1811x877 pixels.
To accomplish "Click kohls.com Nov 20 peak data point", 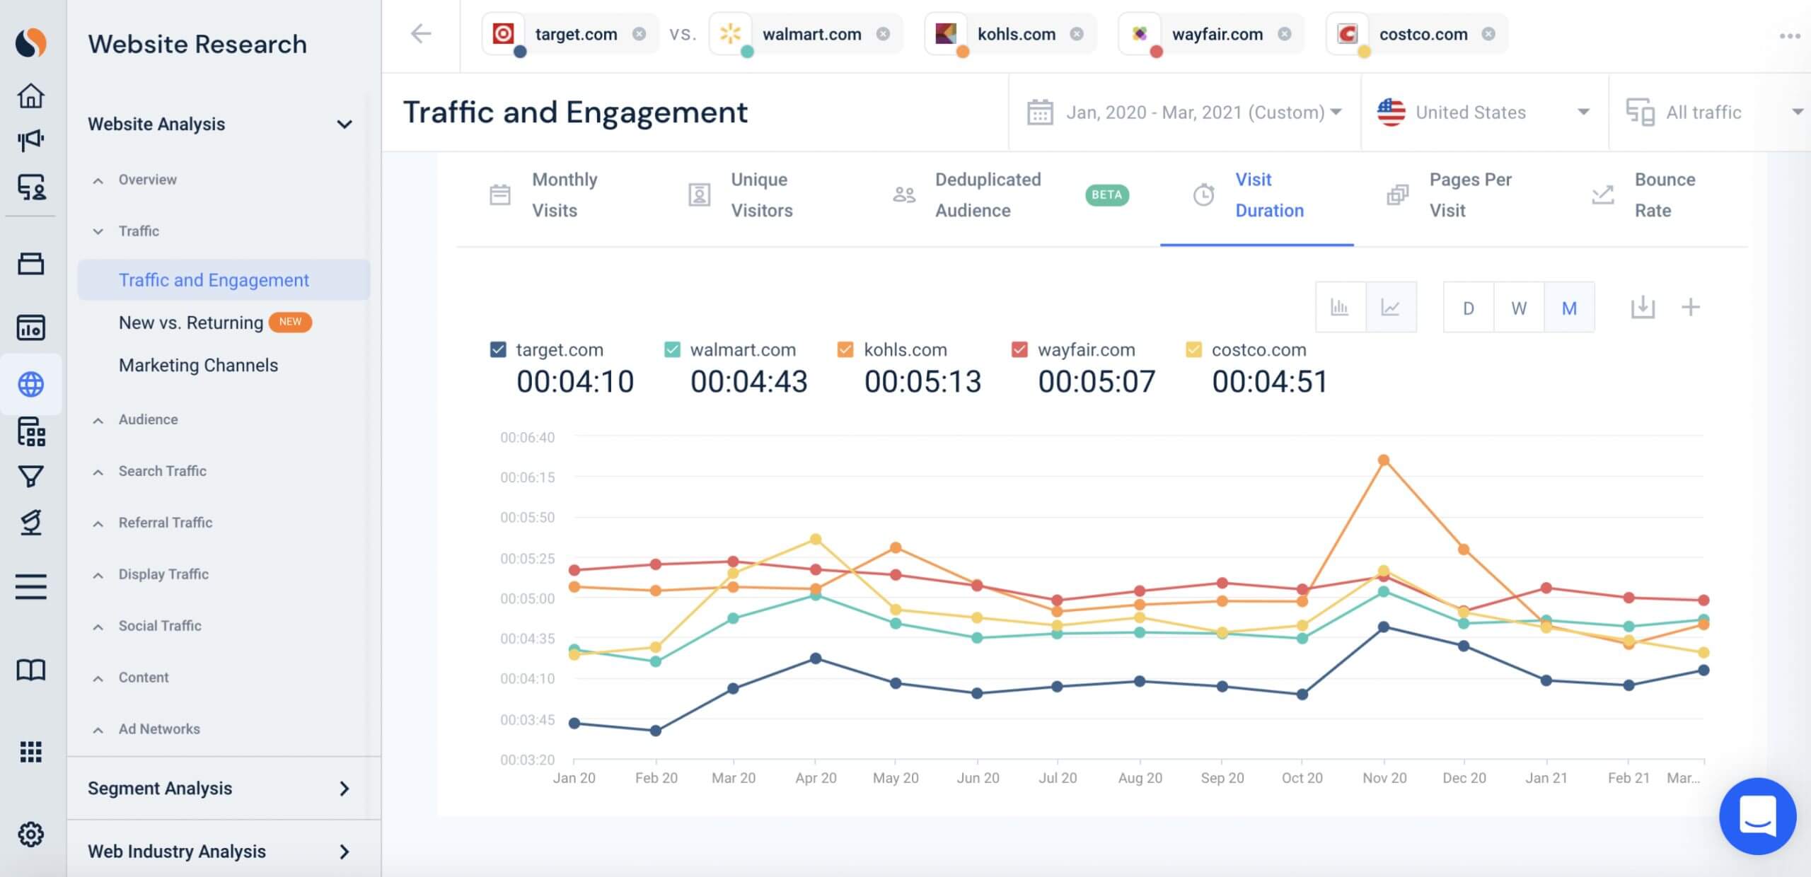I will pyautogui.click(x=1384, y=460).
